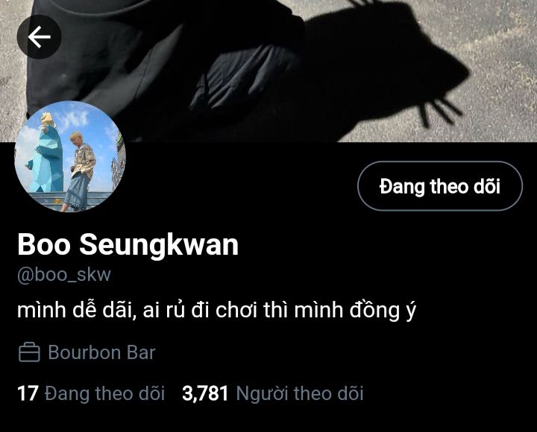The width and height of the screenshot is (537, 432).
Task: Click the @boo_skw handle
Action: point(64,274)
